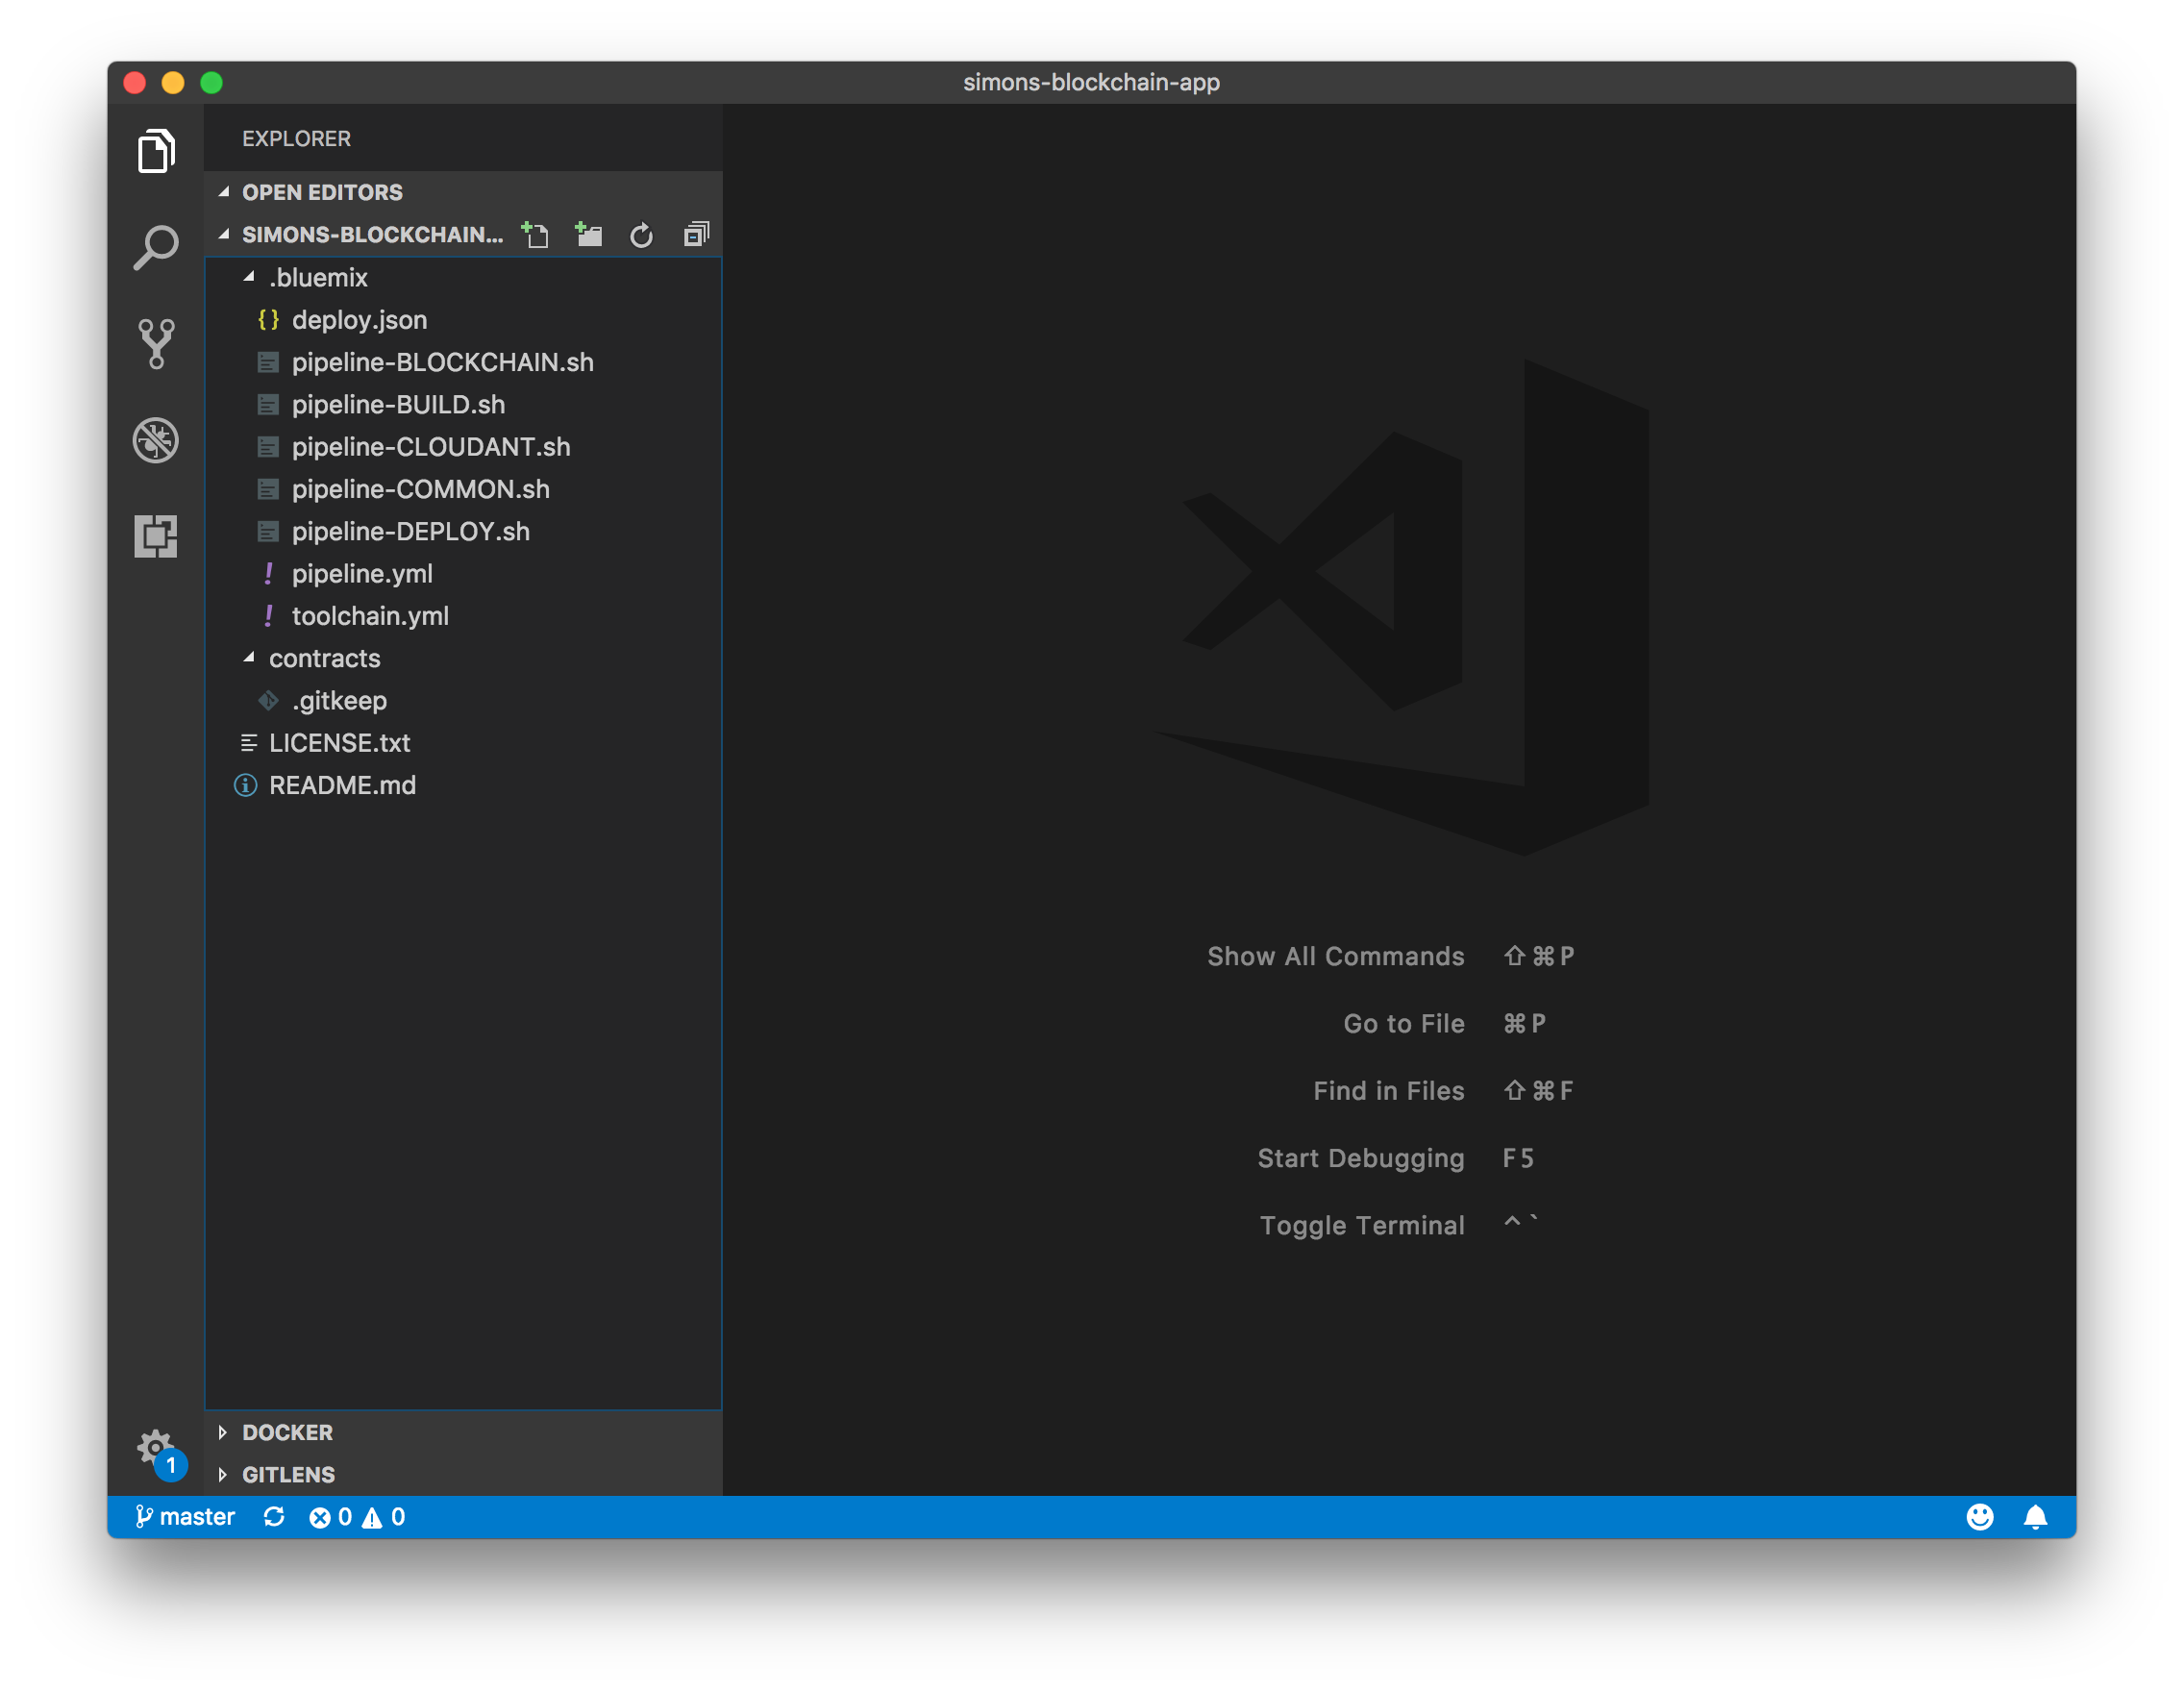This screenshot has width=2184, height=1692.
Task: Open the Search view in activity bar
Action: pyautogui.click(x=156, y=247)
